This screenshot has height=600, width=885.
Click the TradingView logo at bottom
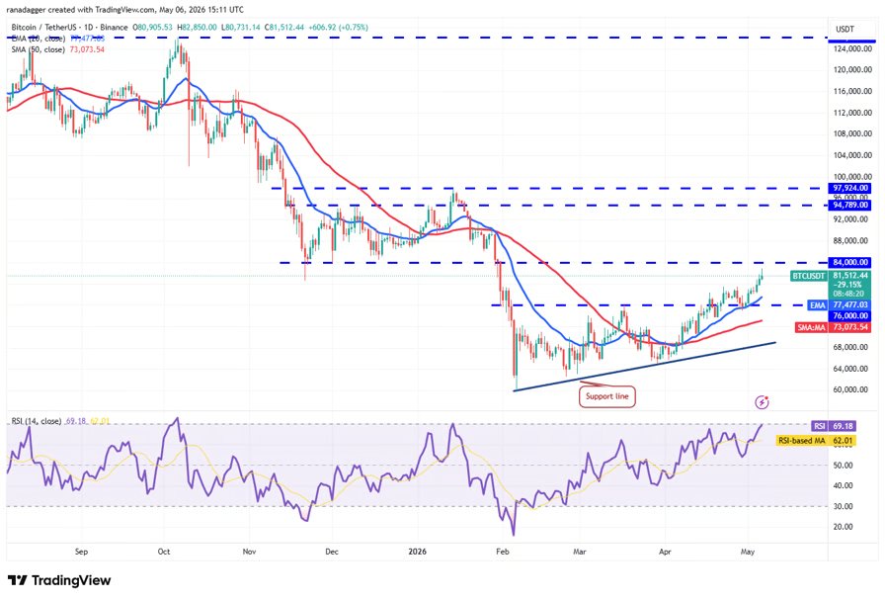point(59,580)
